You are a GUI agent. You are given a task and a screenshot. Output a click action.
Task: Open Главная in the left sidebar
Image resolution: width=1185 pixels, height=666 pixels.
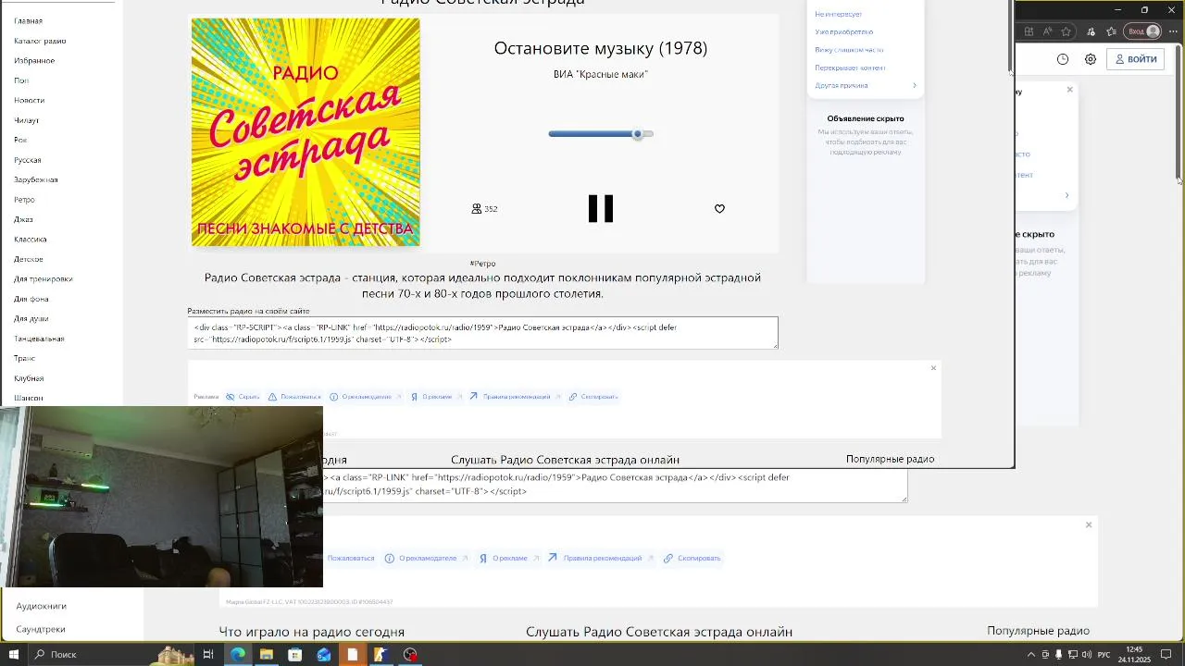(28, 20)
